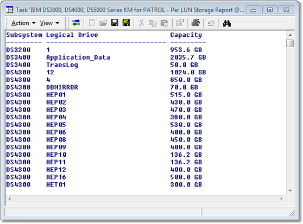This screenshot has width=303, height=224.
Task: Click the '953.6 GB' capacity value
Action: pos(186,50)
